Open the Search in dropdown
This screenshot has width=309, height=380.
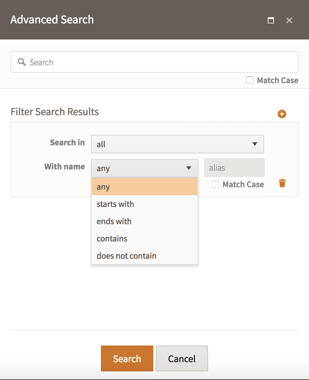pyautogui.click(x=178, y=144)
